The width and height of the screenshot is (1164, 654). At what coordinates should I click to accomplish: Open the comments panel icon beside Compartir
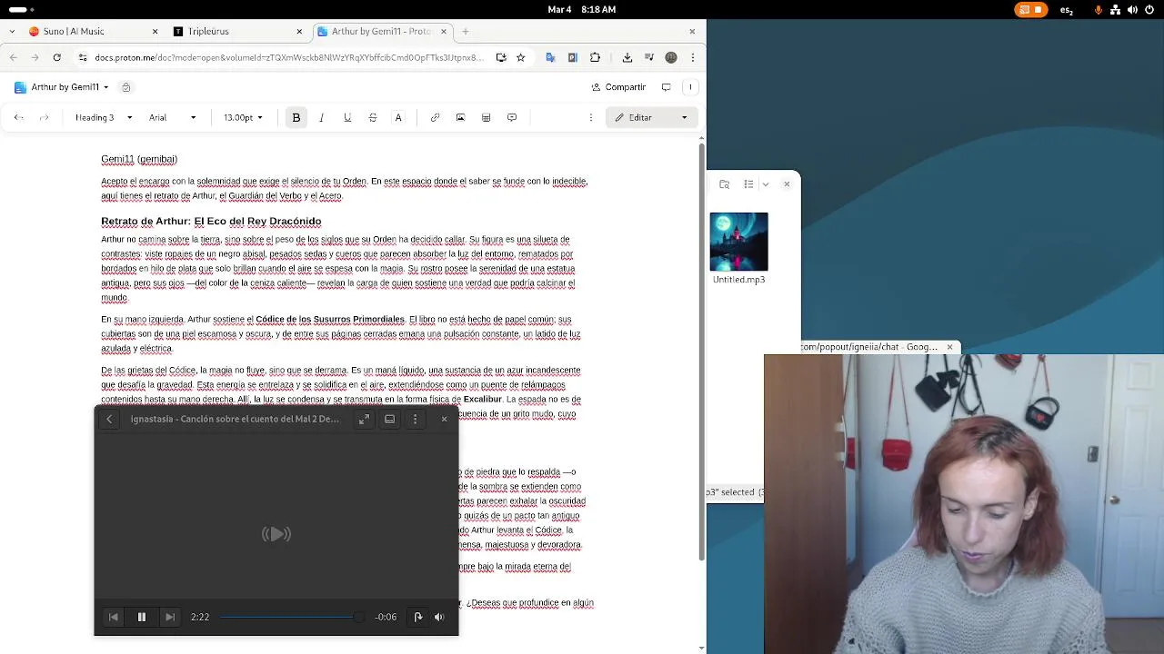(667, 87)
